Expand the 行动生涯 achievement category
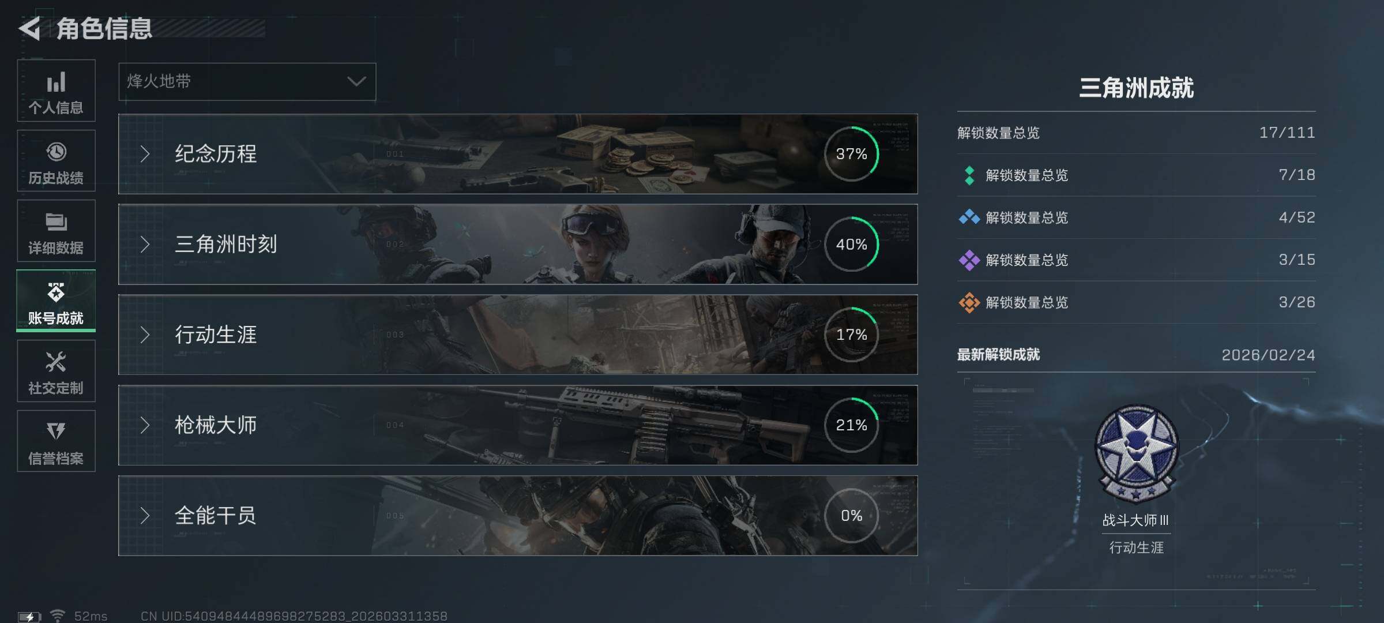 coord(518,335)
